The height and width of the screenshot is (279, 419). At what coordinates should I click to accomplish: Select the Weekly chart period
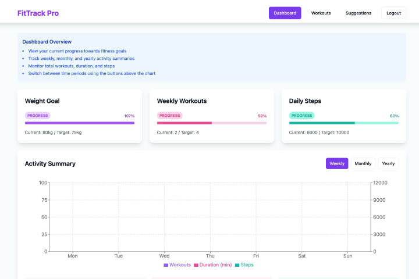tap(337, 163)
